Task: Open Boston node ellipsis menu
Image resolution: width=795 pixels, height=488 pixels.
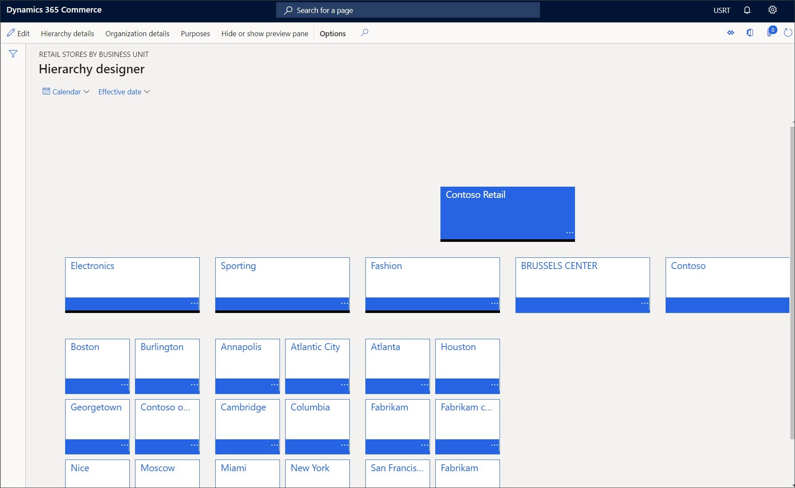Action: (125, 385)
